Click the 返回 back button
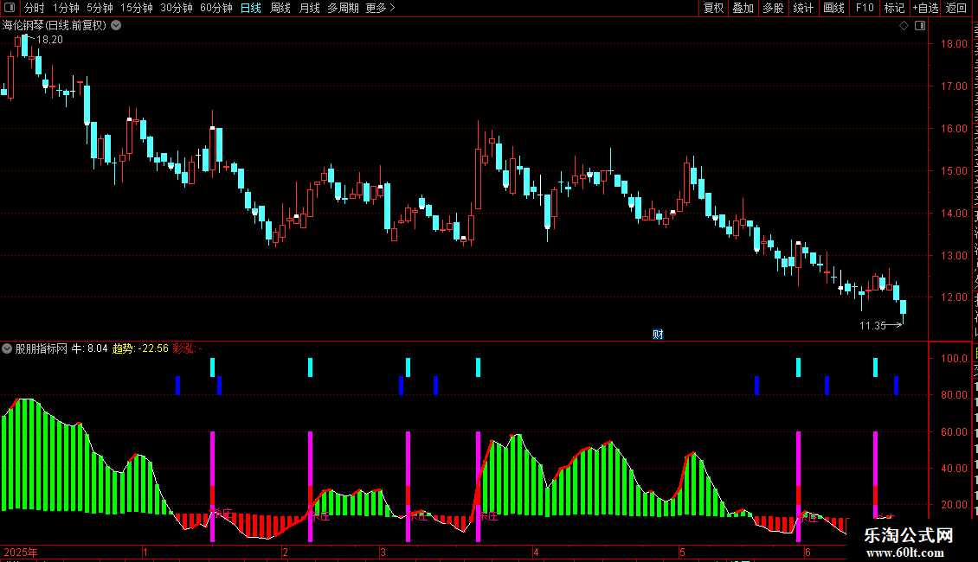This screenshot has height=562, width=978. [955, 8]
